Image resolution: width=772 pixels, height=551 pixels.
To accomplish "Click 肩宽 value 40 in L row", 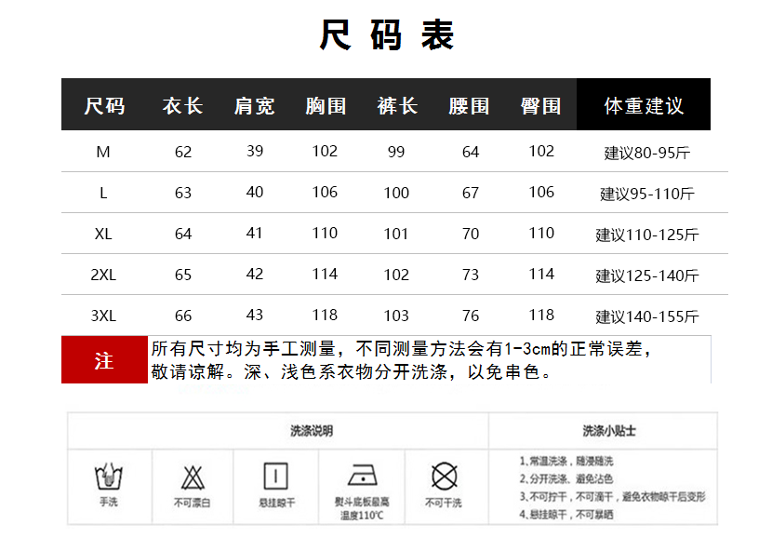I will coord(255,192).
